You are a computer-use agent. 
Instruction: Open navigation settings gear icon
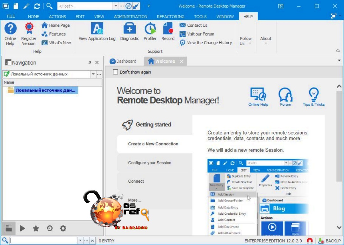pyautogui.click(x=63, y=228)
